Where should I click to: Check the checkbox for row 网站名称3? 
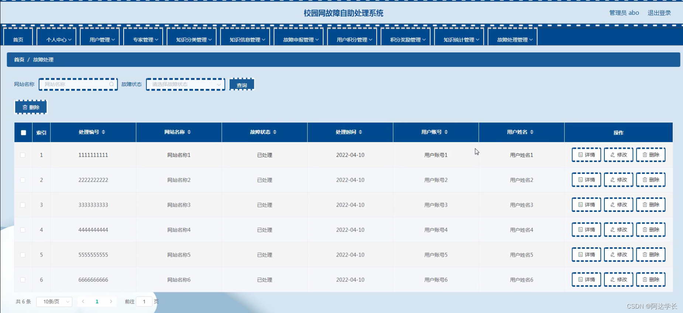pos(23,205)
